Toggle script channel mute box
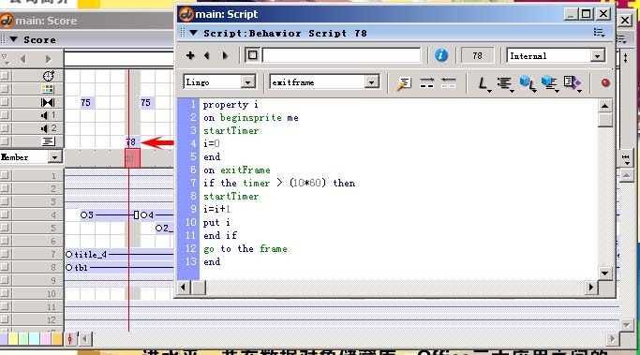The height and width of the screenshot is (355, 640). tap(5, 141)
